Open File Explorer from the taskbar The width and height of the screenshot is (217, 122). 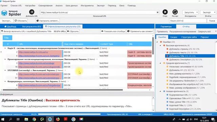(26, 119)
